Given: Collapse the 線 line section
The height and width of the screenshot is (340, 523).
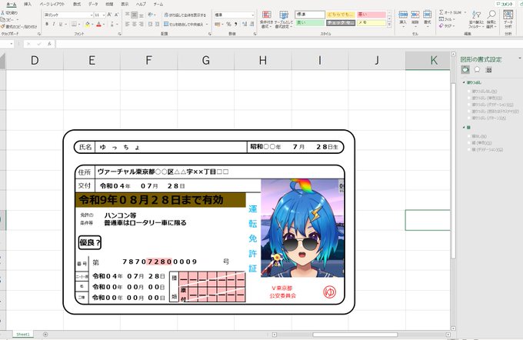Looking at the screenshot, I should (464, 128).
